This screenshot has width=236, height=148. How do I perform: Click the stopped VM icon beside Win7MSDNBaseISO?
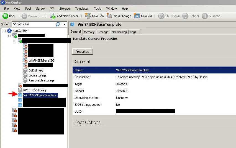[x=25, y=60]
